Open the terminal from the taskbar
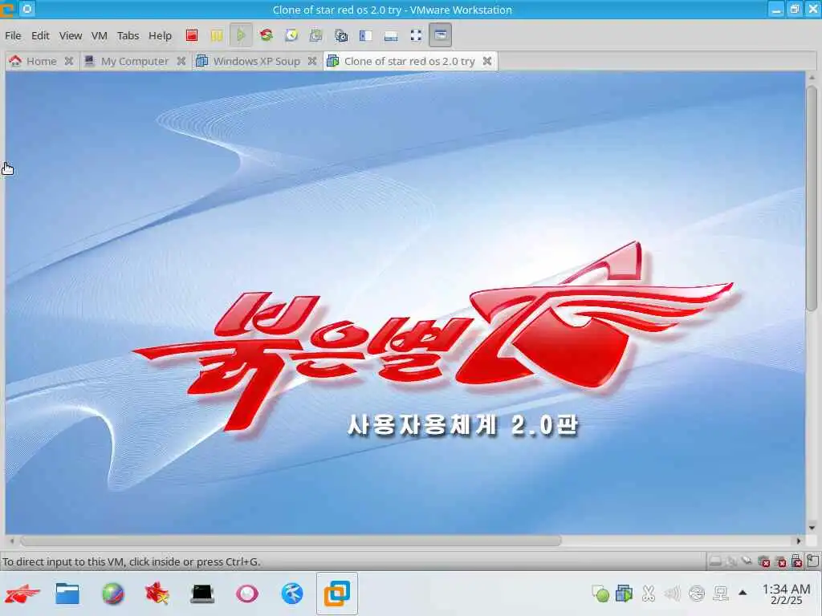 (202, 594)
